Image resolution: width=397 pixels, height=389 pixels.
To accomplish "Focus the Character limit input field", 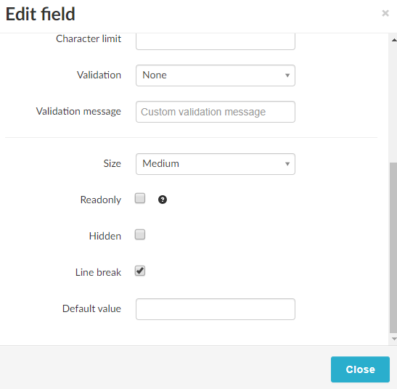I will (x=216, y=41).
